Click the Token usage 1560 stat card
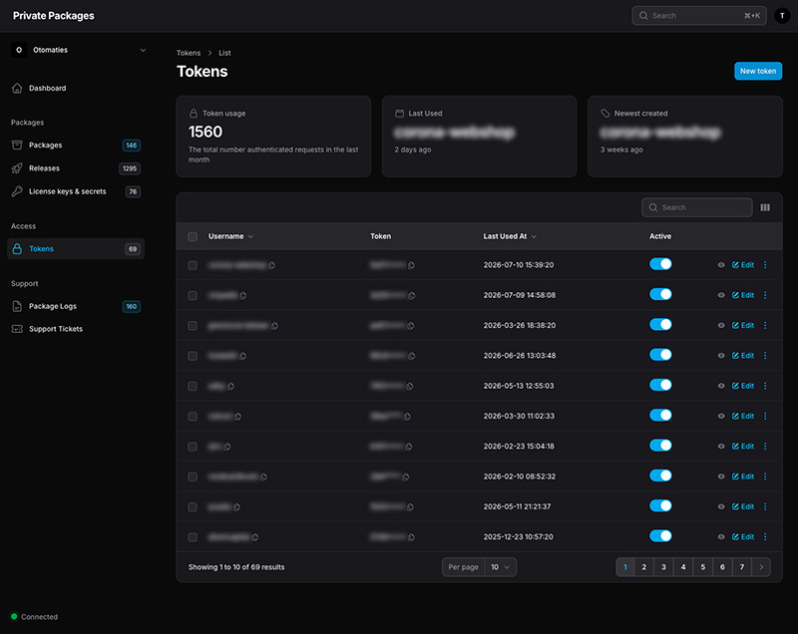 273,137
